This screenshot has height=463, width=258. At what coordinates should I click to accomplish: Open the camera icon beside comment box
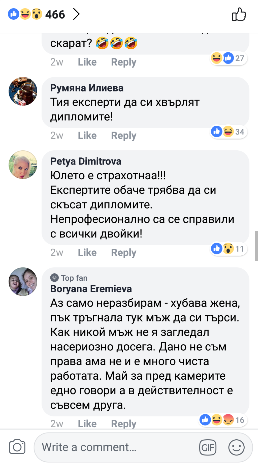pos(17,447)
